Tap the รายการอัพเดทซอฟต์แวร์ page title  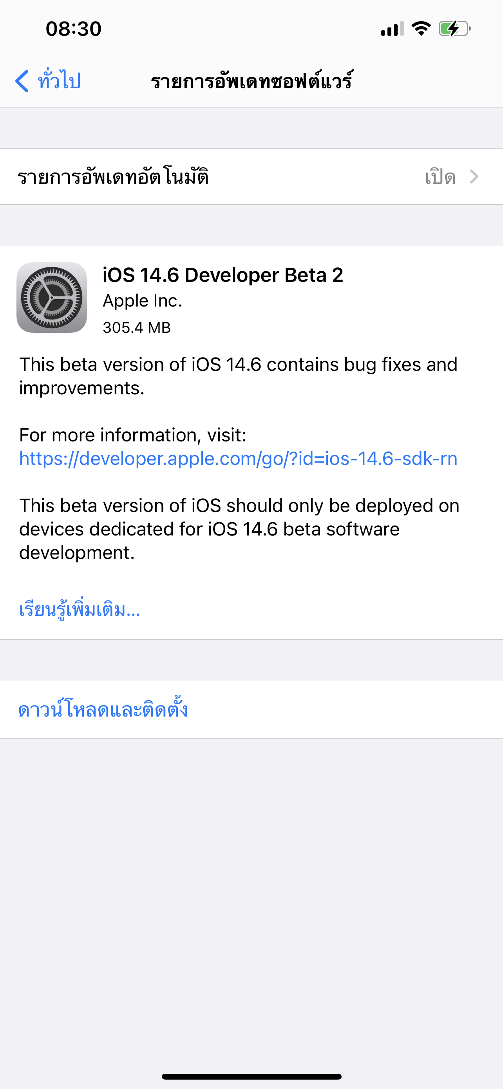point(252,80)
